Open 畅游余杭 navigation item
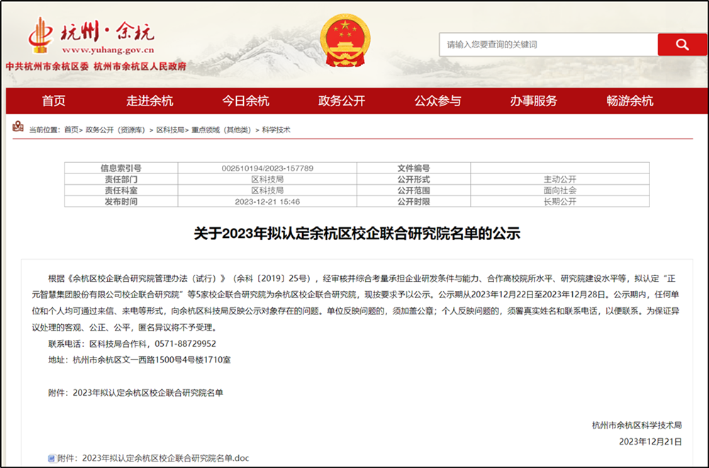The width and height of the screenshot is (709, 468). [x=630, y=101]
